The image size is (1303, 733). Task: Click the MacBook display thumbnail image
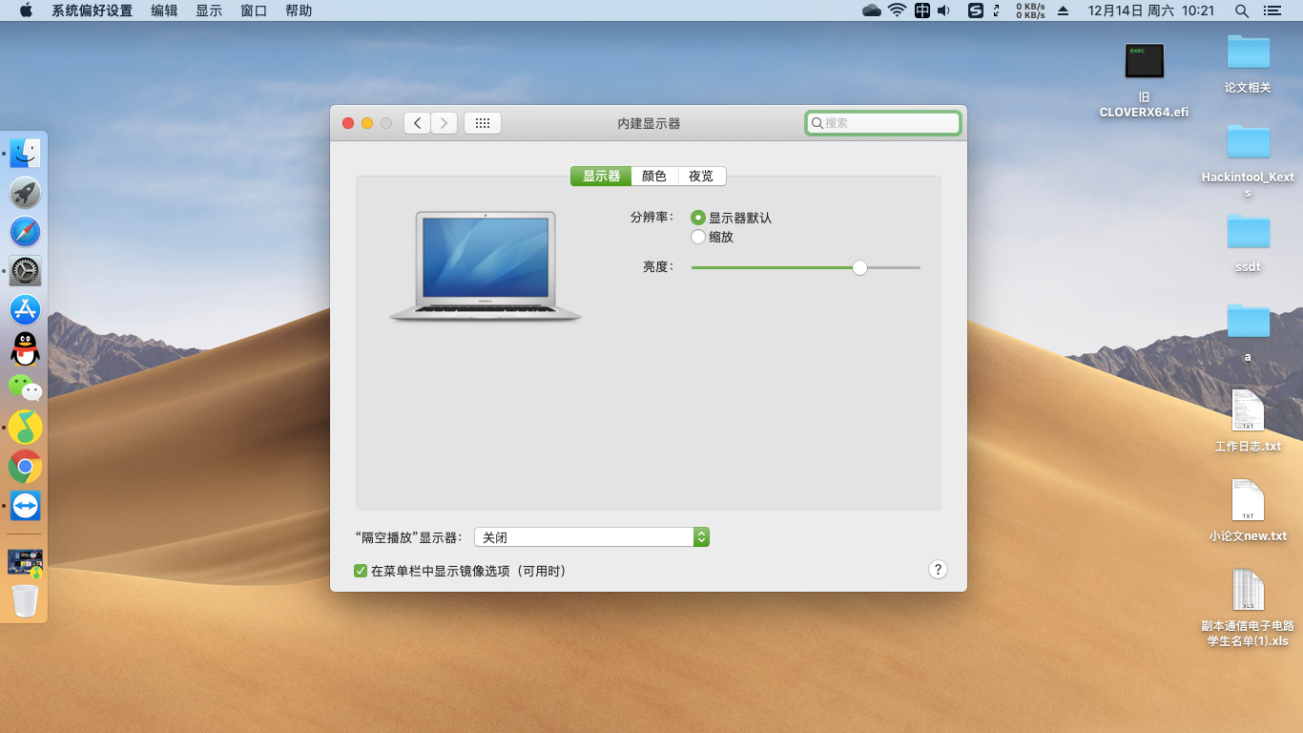pos(486,265)
